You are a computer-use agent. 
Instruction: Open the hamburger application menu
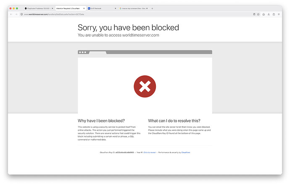[279, 14]
